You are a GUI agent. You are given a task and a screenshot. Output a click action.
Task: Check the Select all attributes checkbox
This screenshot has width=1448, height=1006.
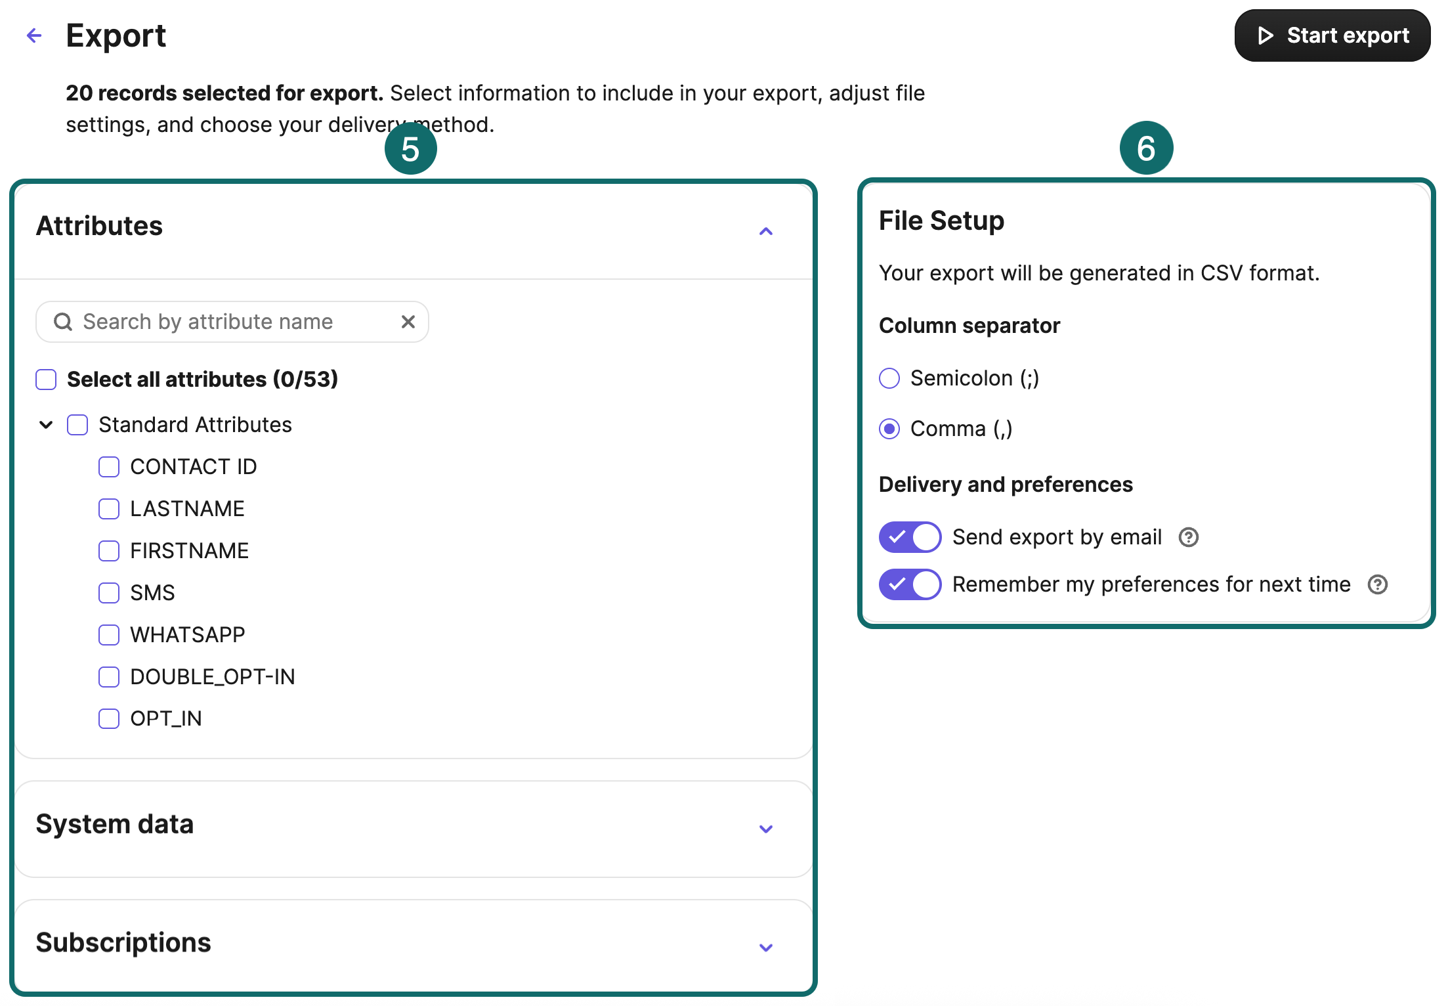[45, 379]
